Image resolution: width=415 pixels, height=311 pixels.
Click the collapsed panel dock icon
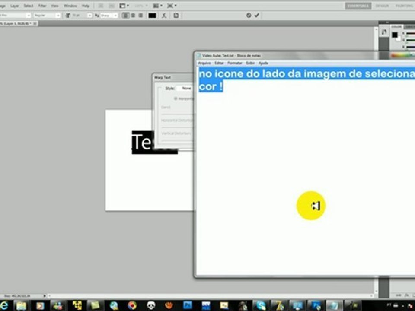click(384, 32)
